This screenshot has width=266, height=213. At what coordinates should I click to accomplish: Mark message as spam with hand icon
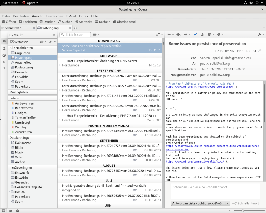click(202, 35)
